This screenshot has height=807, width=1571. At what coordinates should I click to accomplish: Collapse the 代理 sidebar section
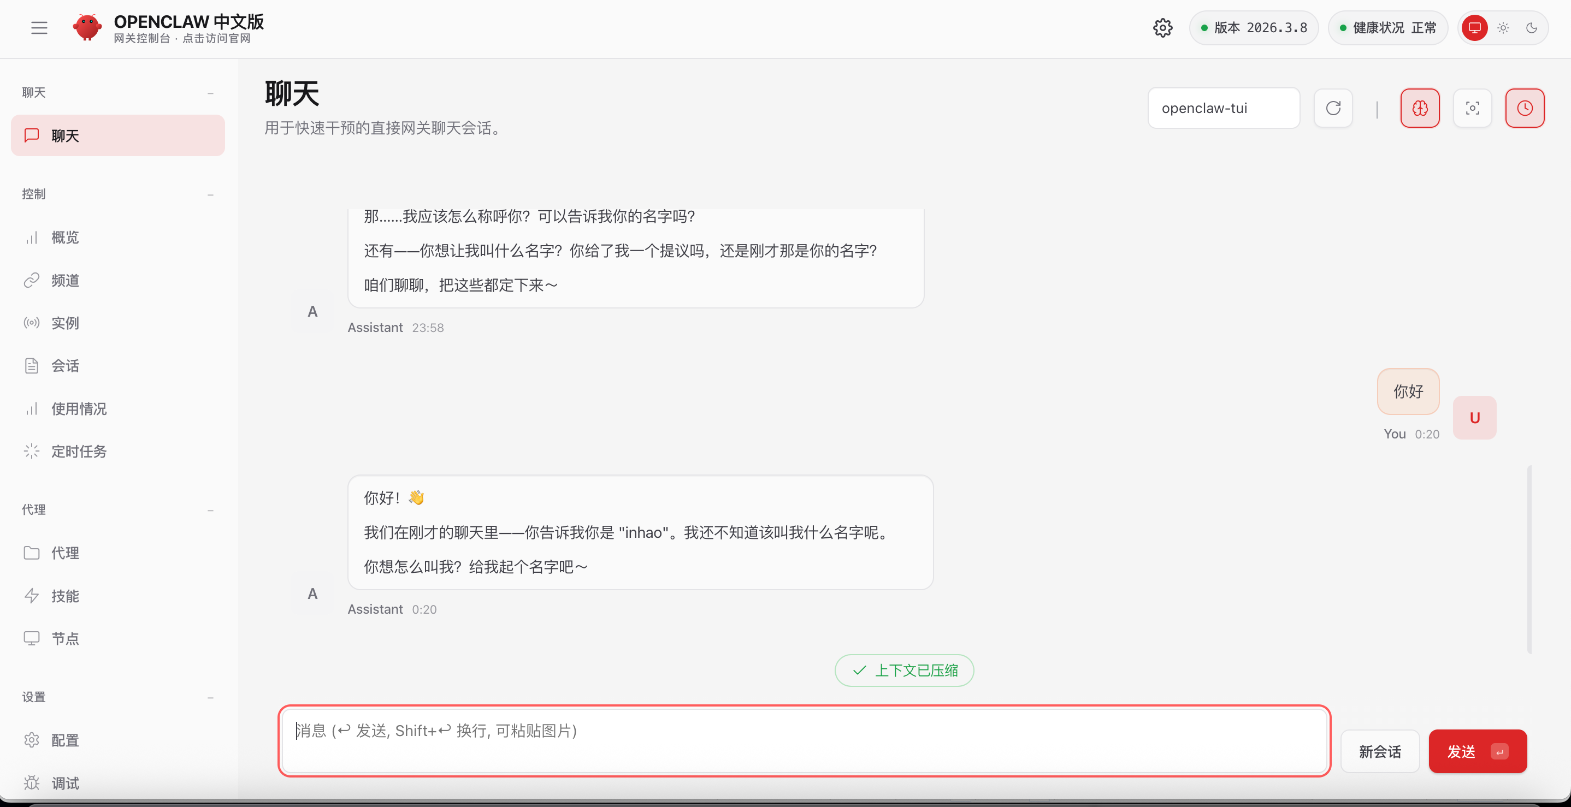(x=210, y=509)
